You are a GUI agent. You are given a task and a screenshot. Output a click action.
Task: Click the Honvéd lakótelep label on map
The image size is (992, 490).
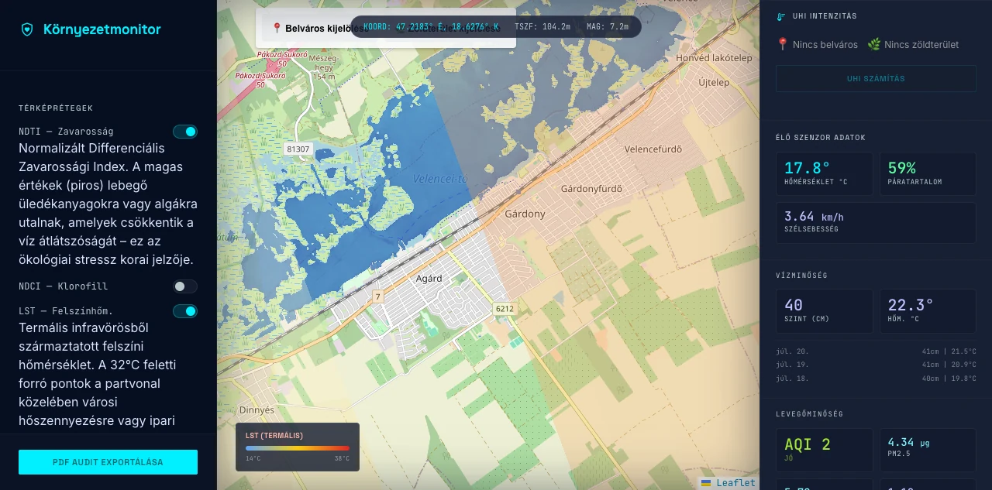click(714, 58)
